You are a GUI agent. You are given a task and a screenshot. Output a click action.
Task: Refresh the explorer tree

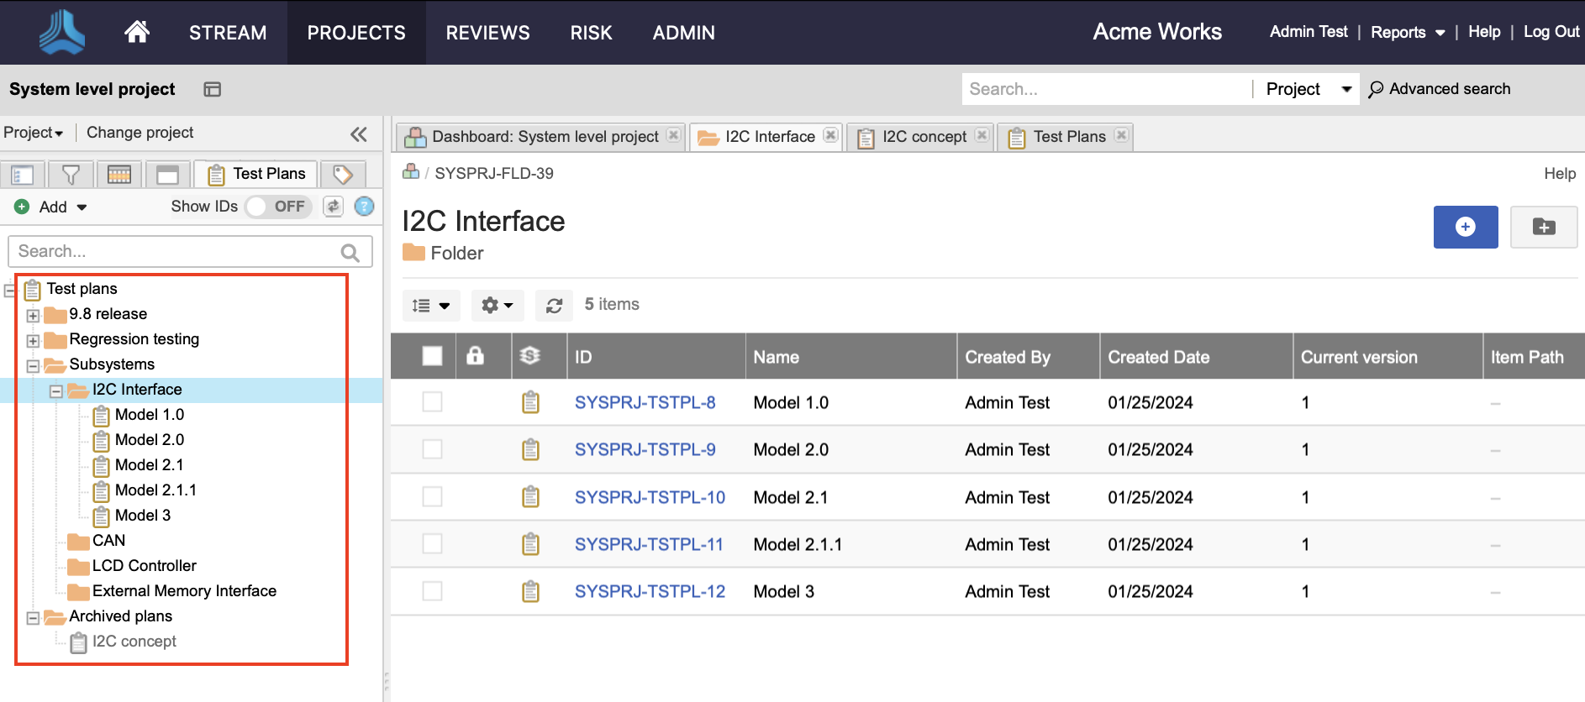334,207
